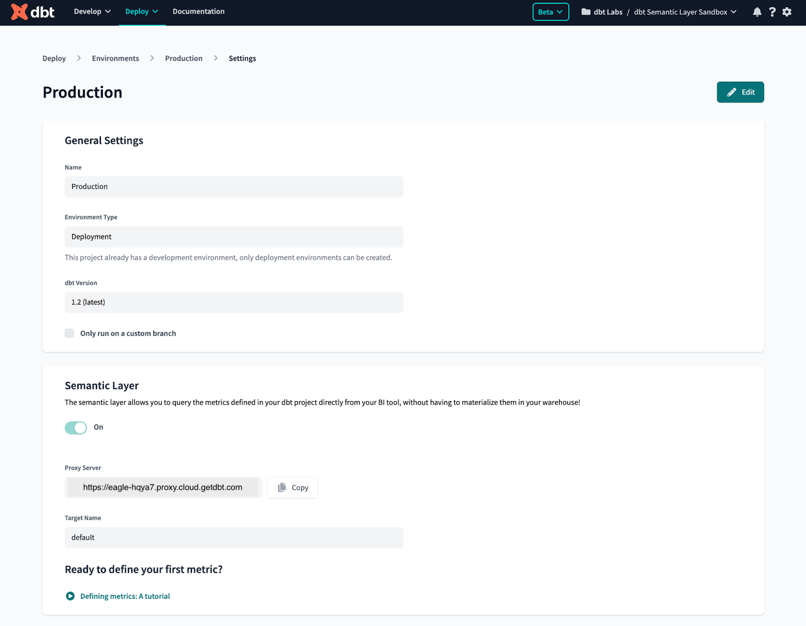Click the copy icon next to Proxy Server

pyautogui.click(x=282, y=487)
